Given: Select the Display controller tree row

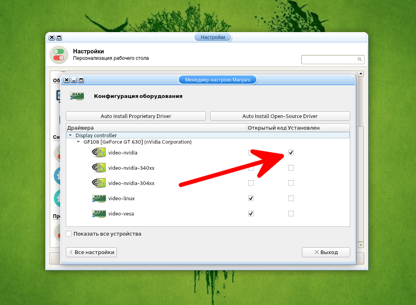Looking at the screenshot, I should (208, 135).
